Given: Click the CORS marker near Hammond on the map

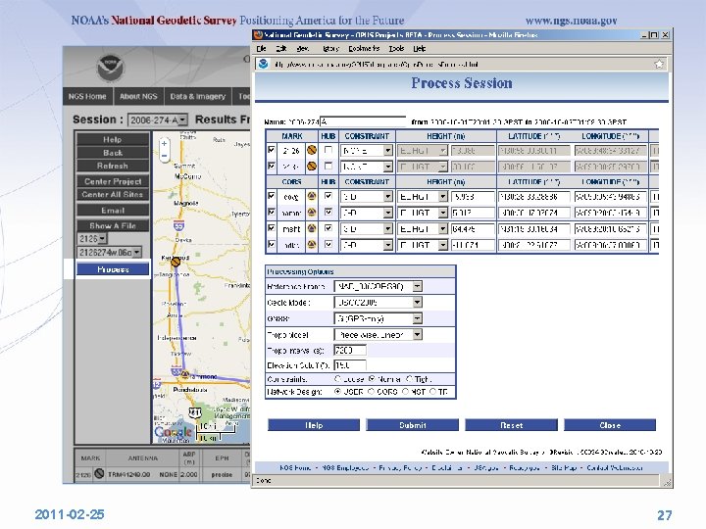Looking at the screenshot, I should pos(184,373).
